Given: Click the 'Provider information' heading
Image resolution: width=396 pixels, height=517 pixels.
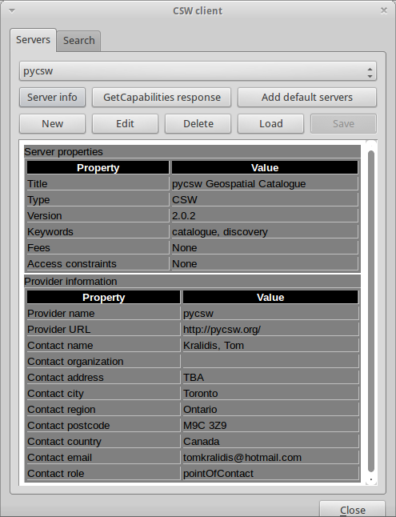Looking at the screenshot, I should point(71,281).
